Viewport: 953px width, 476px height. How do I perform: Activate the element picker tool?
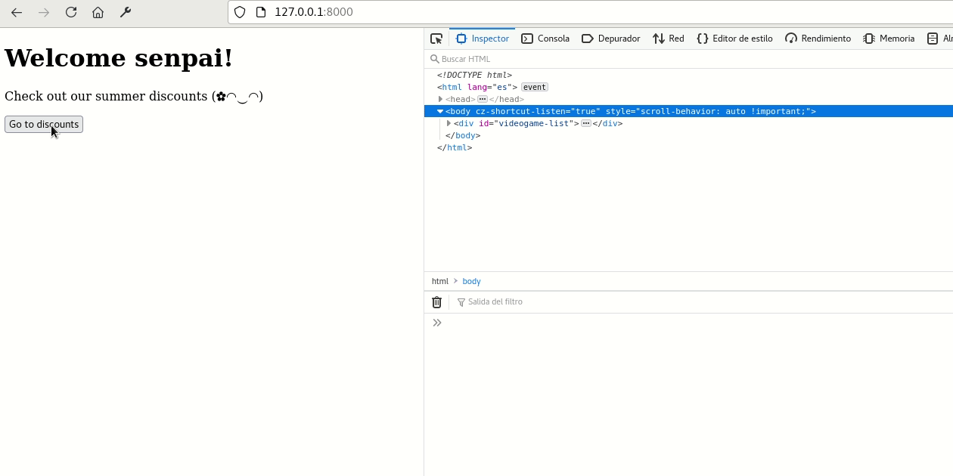[436, 39]
